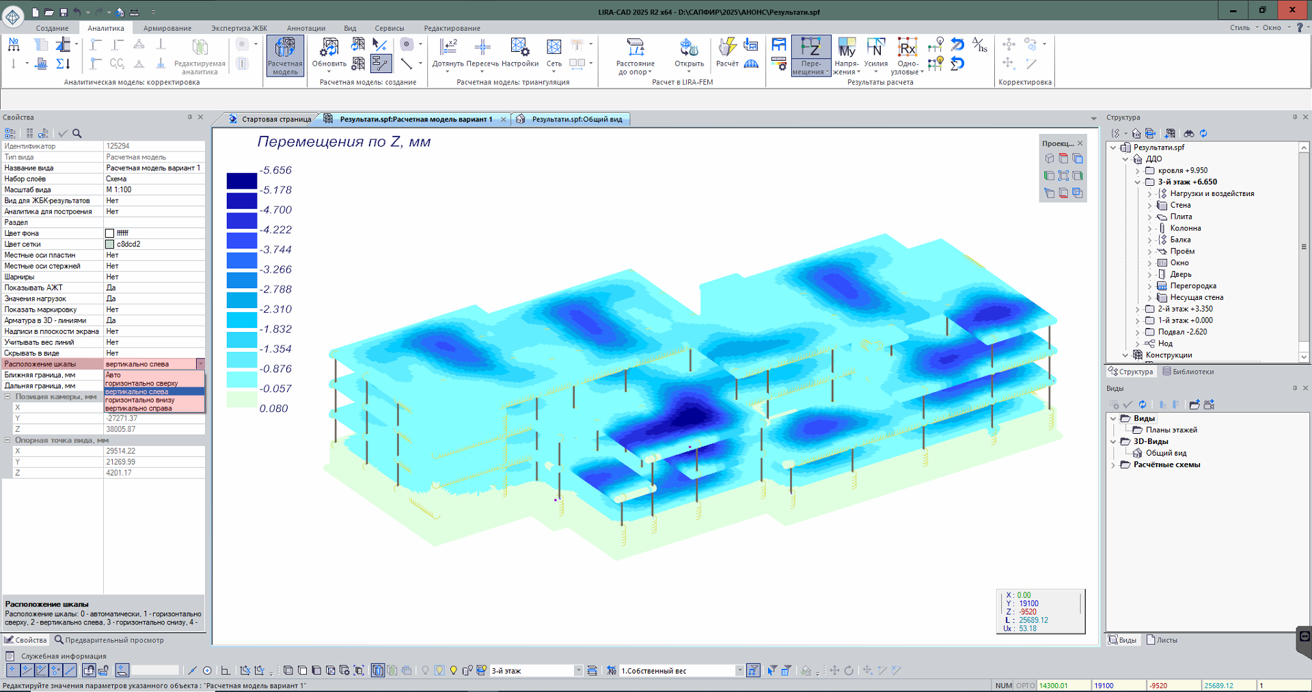Image resolution: width=1312 pixels, height=692 pixels.
Task: Pick the 'Авто' scale placement option
Action: coord(113,375)
